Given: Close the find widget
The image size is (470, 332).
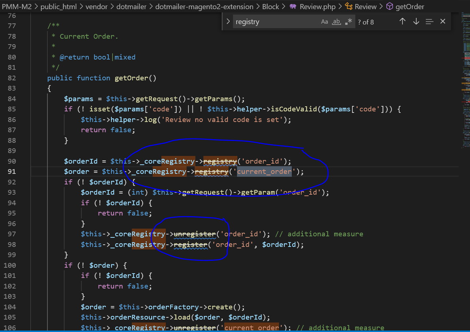Looking at the screenshot, I should [x=443, y=22].
